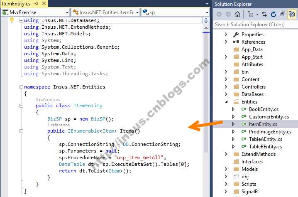Open the document list dropdown arrow
Image resolution: width=298 pixels, height=197 pixels.
click(207, 4)
